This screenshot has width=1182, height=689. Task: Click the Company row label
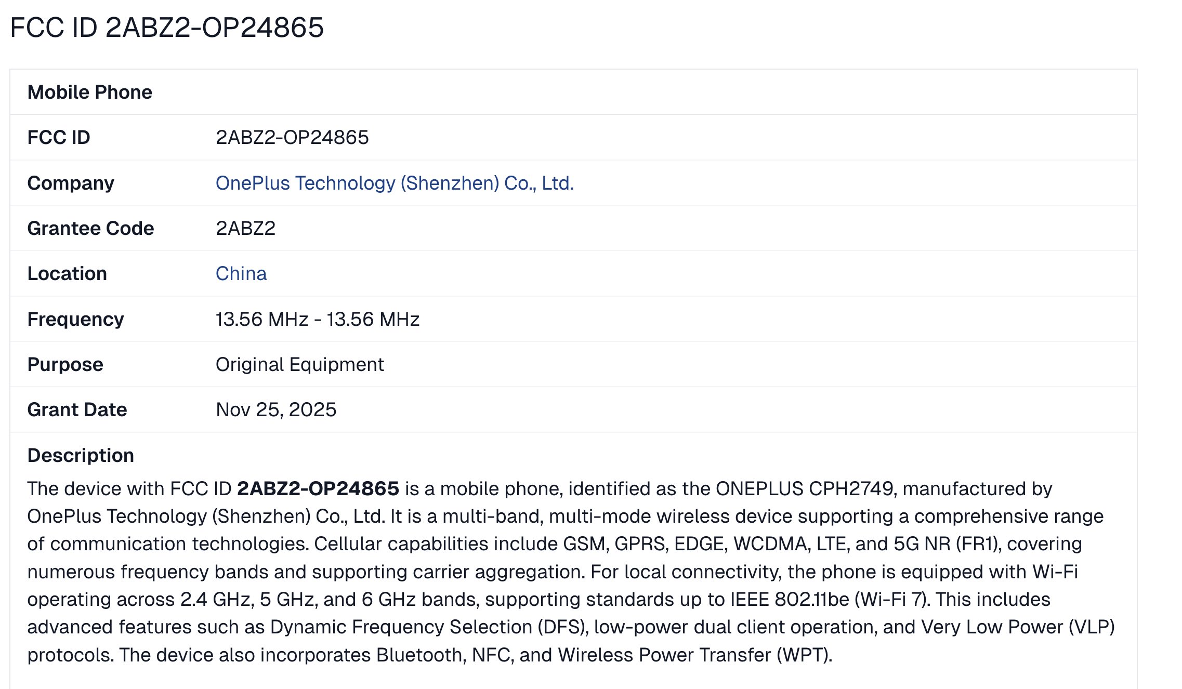(71, 183)
